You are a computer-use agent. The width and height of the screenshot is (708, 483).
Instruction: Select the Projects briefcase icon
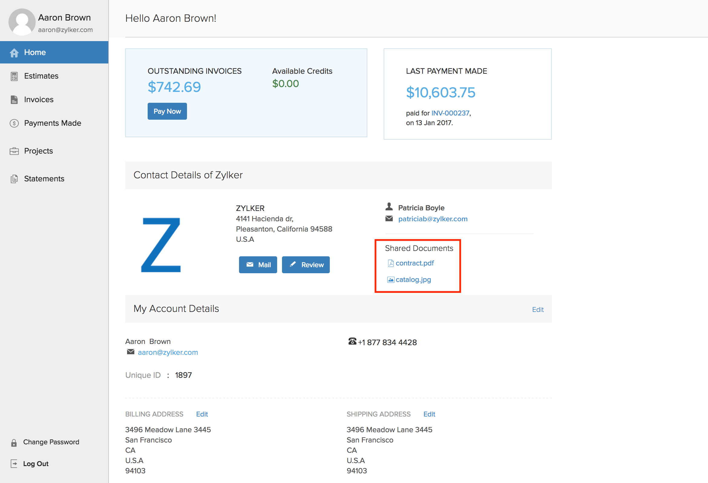[14, 151]
